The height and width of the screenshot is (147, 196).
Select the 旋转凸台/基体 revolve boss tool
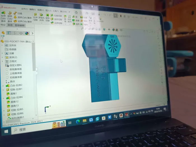[10, 17]
